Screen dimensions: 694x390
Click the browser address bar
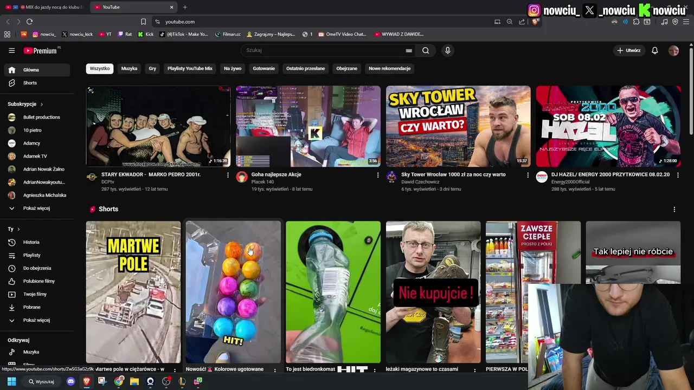[x=325, y=22]
